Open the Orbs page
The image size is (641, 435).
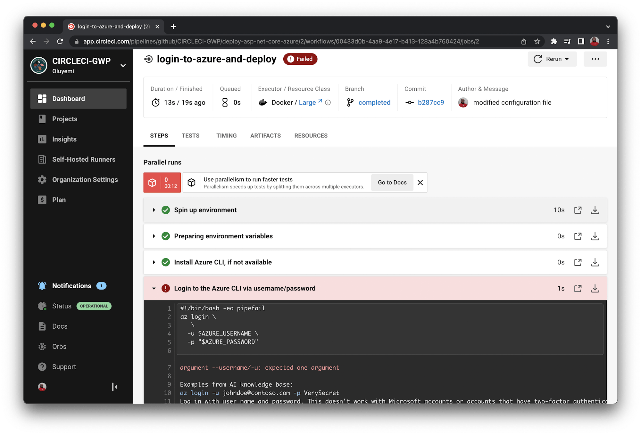59,347
